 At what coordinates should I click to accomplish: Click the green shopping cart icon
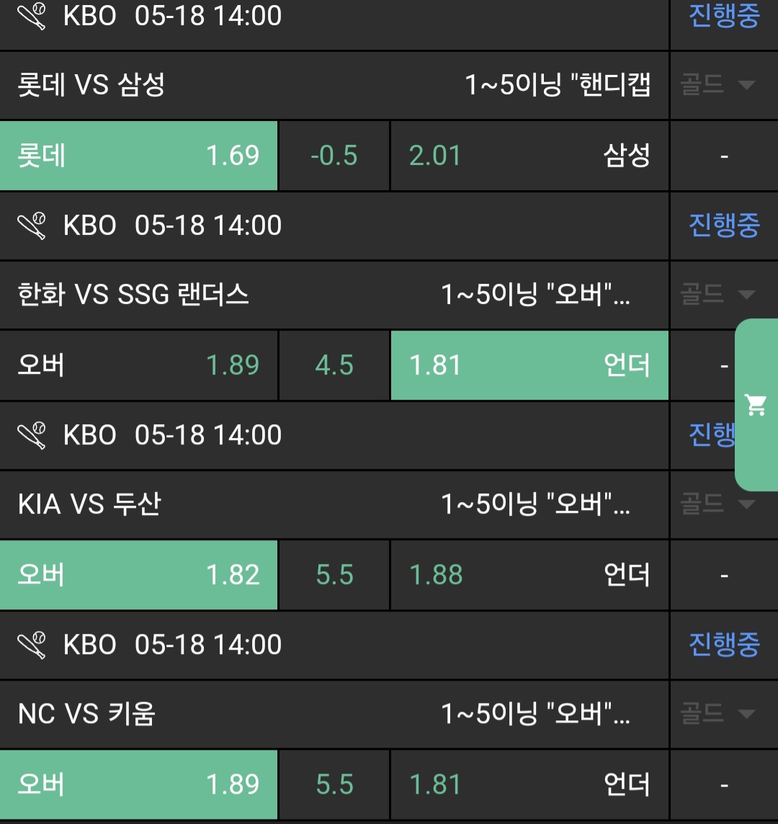(756, 406)
